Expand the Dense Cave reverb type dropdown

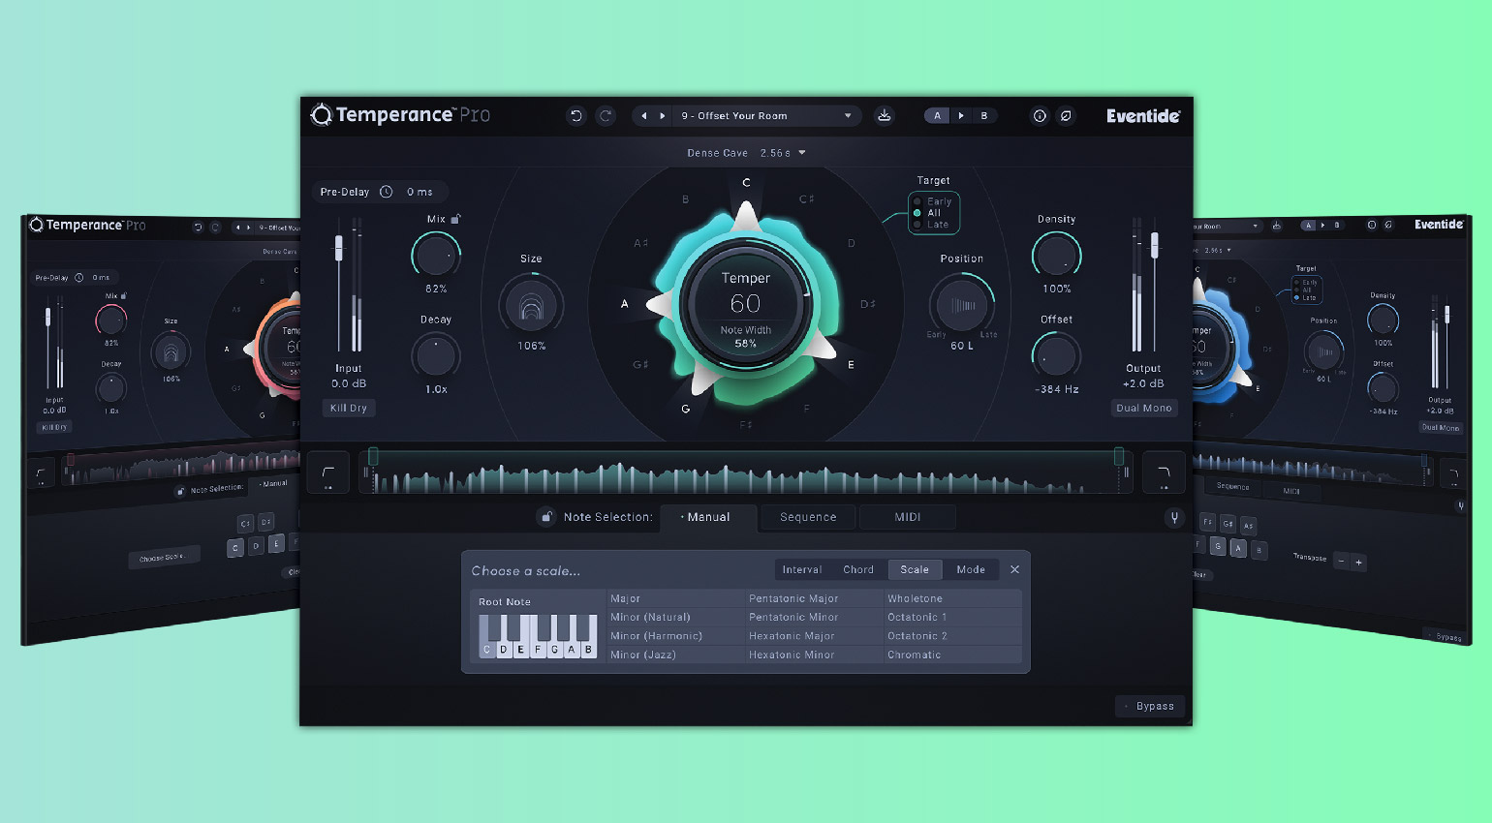coord(802,153)
